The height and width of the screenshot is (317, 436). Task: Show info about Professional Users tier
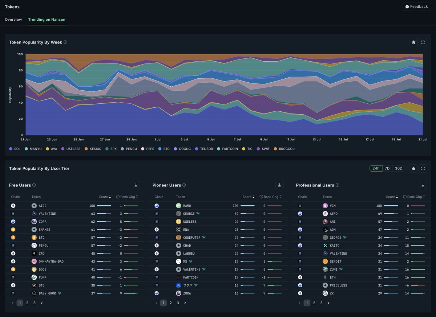[x=338, y=185]
